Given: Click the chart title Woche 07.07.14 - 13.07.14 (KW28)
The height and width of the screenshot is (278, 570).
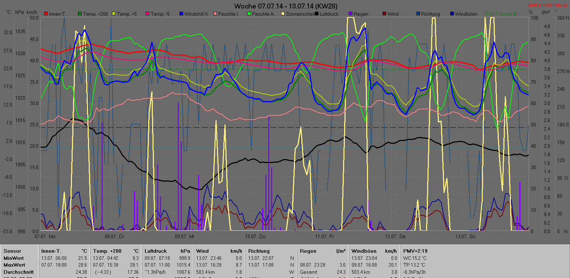Looking at the screenshot, I should [286, 6].
